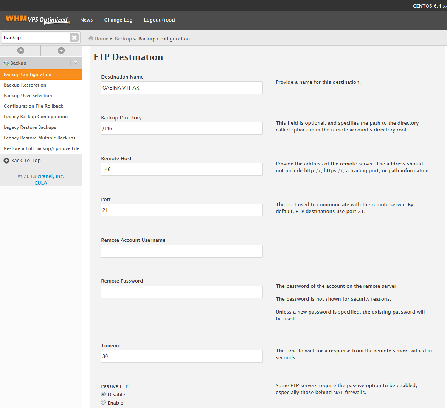
Task: Focus the Remote Account Username field
Action: [182, 251]
